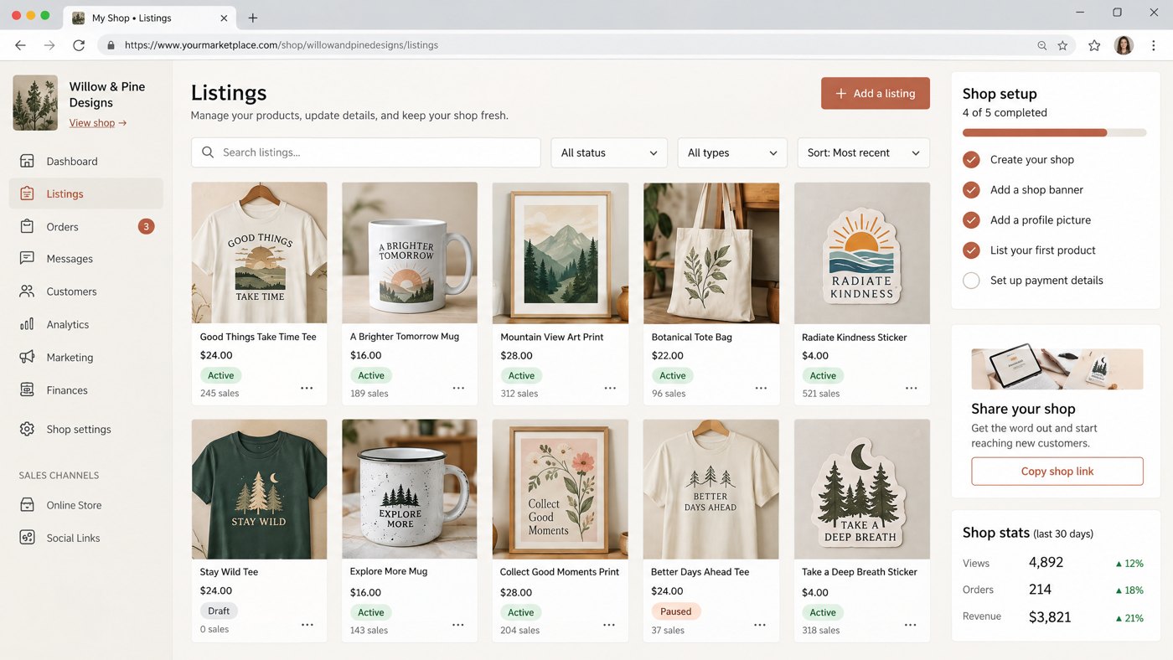Screen dimensions: 1173x660
Task: Follow the View shop link
Action: (x=98, y=123)
